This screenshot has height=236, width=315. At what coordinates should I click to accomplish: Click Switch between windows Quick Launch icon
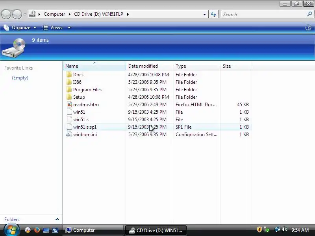click(55, 230)
